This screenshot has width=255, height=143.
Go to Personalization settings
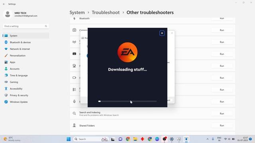click(25, 56)
